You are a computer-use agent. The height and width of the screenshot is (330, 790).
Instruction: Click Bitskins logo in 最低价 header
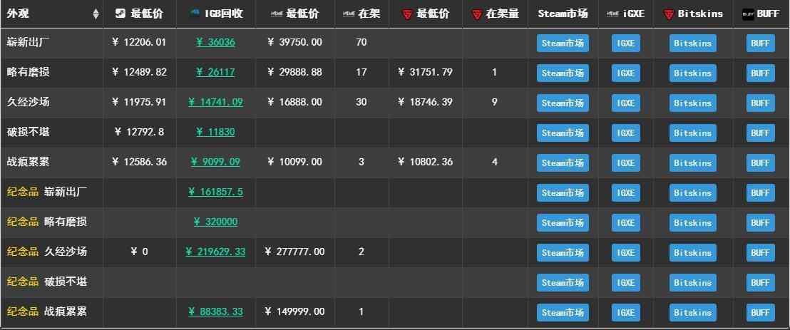[x=407, y=14]
